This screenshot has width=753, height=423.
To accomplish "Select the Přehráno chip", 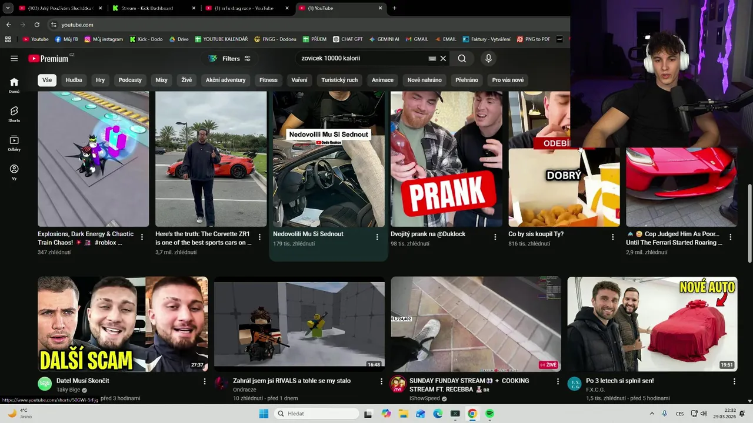I will pos(467,80).
